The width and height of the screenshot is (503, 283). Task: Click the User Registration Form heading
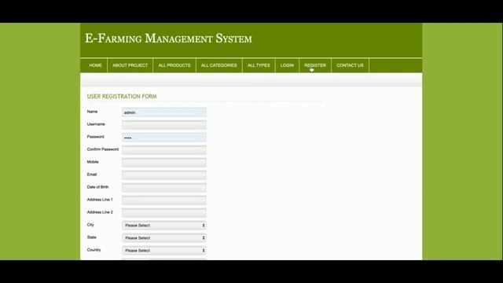(122, 96)
